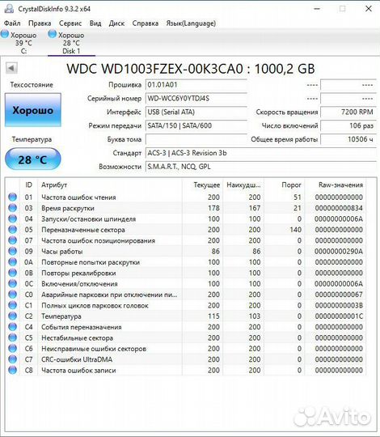Click the rotation speed value 7200 RPM
Image resolution: width=380 pixels, height=437 pixels.
click(x=348, y=112)
